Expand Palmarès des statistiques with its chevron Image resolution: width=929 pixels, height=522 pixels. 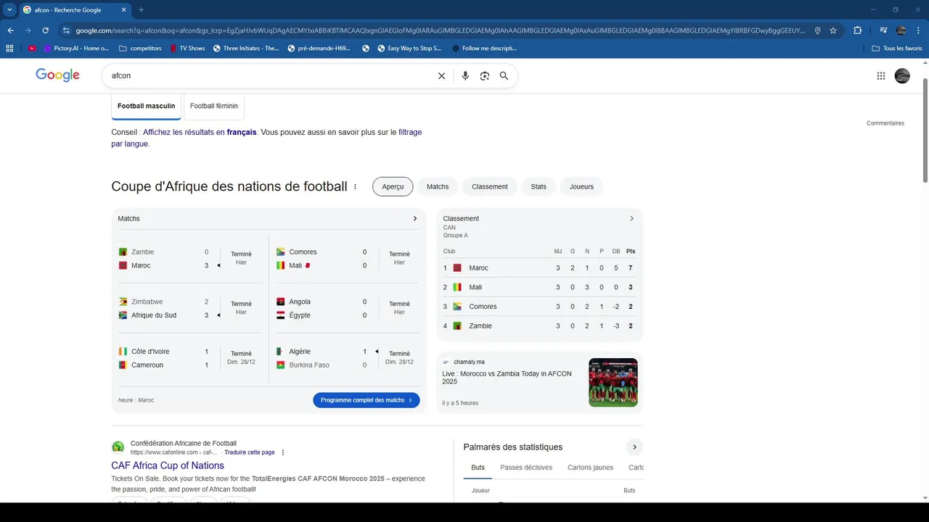pyautogui.click(x=634, y=447)
